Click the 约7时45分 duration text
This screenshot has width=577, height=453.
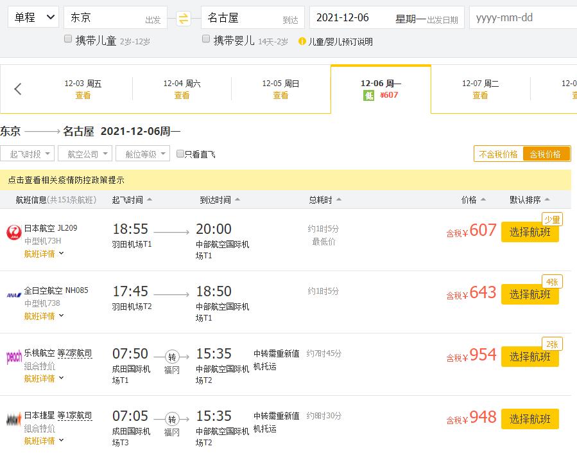pos(324,353)
